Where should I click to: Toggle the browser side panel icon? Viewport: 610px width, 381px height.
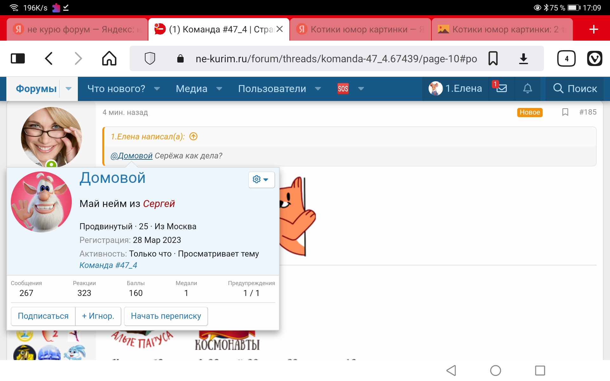(x=18, y=58)
